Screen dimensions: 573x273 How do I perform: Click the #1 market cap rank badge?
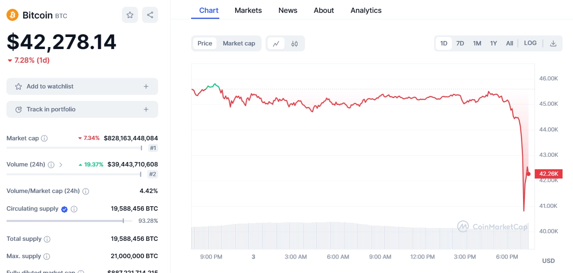pyautogui.click(x=153, y=148)
